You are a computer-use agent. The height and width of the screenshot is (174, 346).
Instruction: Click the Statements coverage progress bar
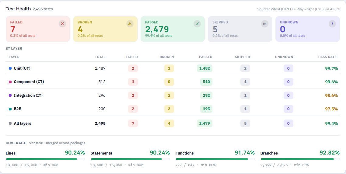130,159
